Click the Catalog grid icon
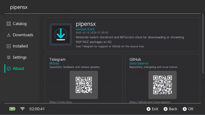205x115 pixels. 9,24
